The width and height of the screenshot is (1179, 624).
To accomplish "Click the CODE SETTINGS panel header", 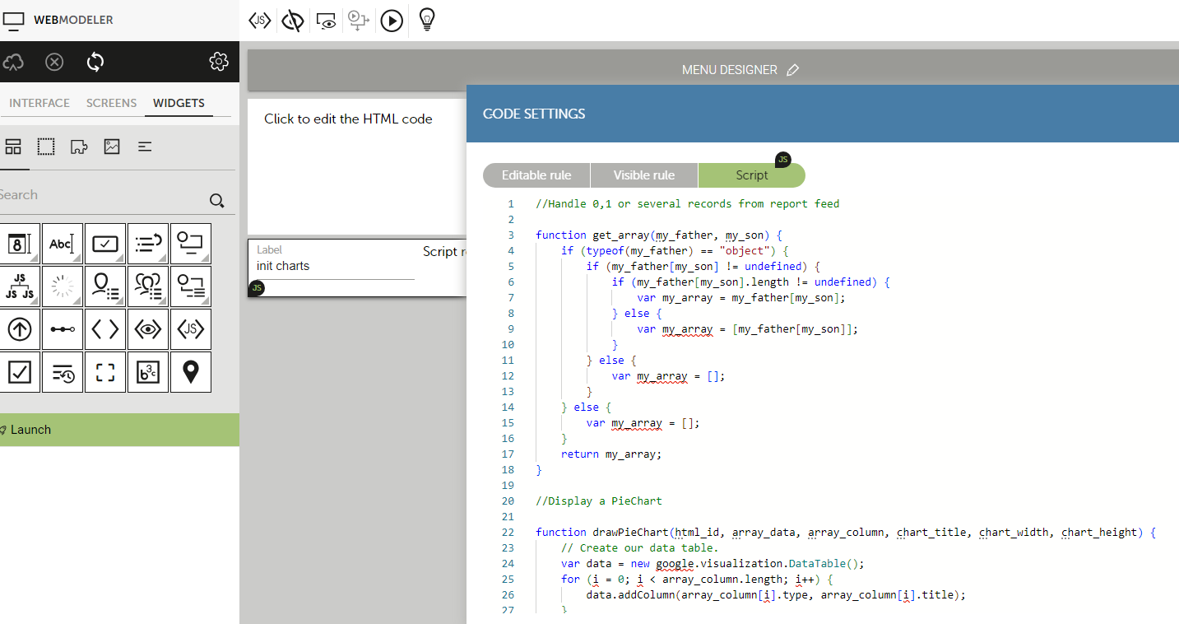I will point(823,114).
